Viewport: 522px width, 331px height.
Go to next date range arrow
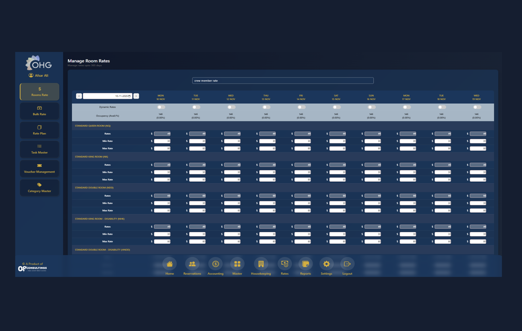[x=136, y=96]
